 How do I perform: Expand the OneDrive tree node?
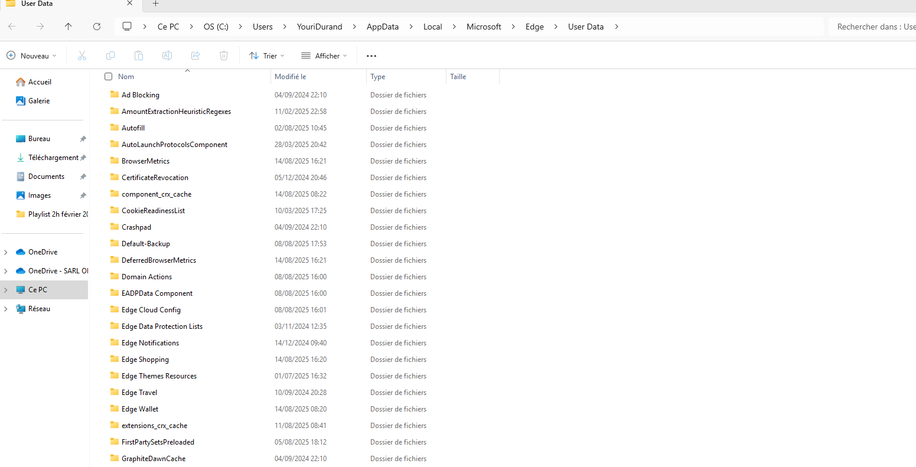click(6, 252)
